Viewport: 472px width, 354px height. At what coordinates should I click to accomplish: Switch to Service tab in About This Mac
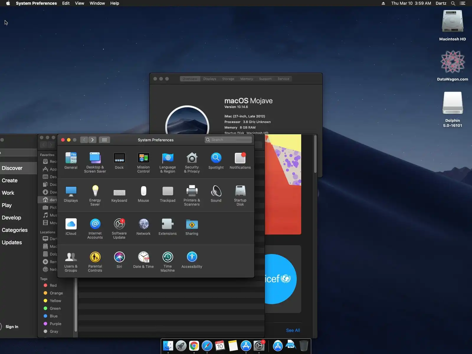click(x=283, y=79)
